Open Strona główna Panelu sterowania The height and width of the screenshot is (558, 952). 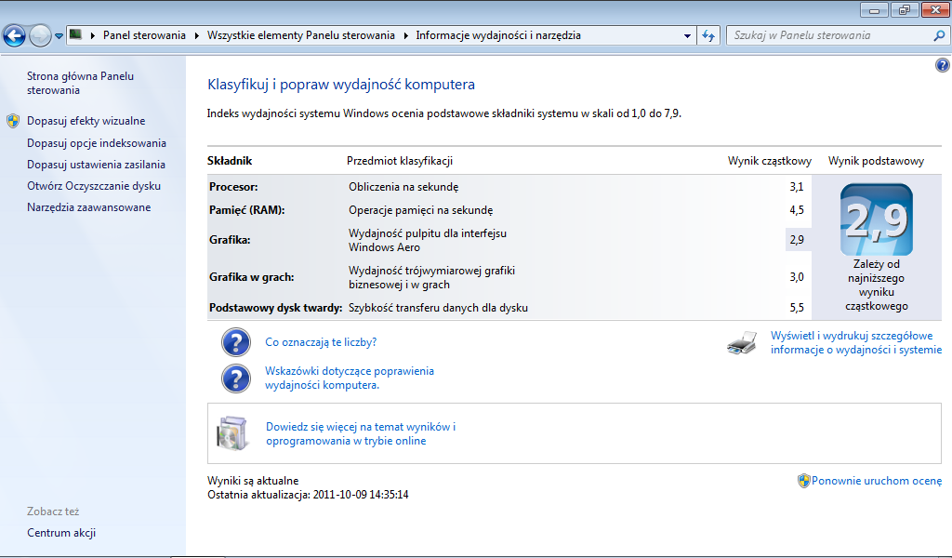click(x=80, y=83)
